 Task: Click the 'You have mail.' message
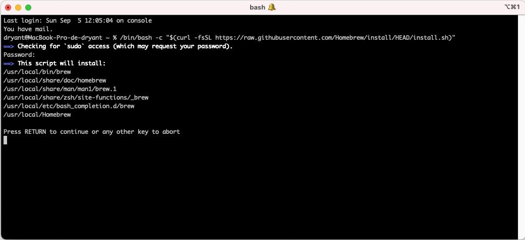(x=28, y=29)
